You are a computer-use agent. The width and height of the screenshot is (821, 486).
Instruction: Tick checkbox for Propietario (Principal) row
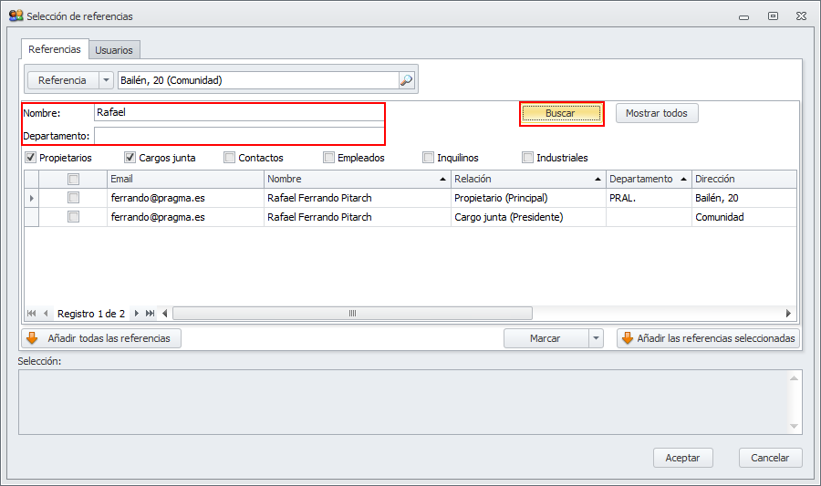click(x=73, y=198)
